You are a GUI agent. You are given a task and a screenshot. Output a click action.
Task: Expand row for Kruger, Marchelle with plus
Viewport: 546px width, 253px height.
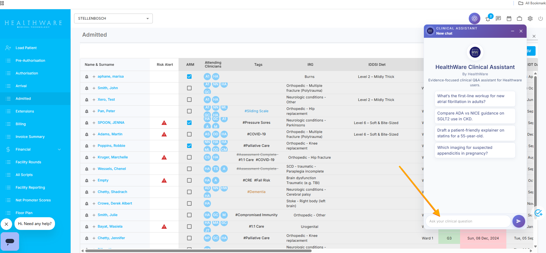click(x=94, y=158)
